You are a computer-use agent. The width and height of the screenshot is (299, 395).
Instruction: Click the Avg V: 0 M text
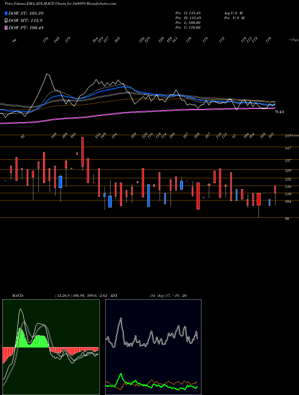pos(233,13)
